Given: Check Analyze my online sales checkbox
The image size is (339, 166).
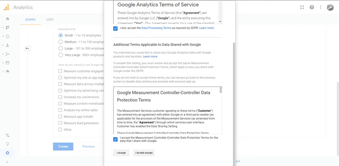Looking at the screenshot, I should coord(60,110).
